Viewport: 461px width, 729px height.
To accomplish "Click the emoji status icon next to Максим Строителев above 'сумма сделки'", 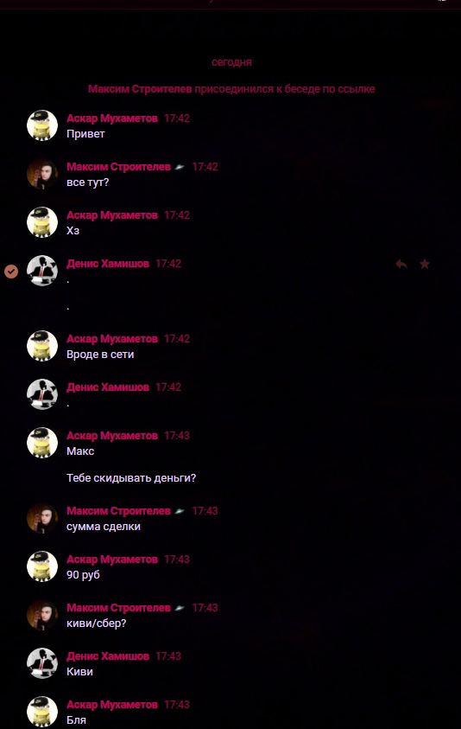I will [x=180, y=511].
